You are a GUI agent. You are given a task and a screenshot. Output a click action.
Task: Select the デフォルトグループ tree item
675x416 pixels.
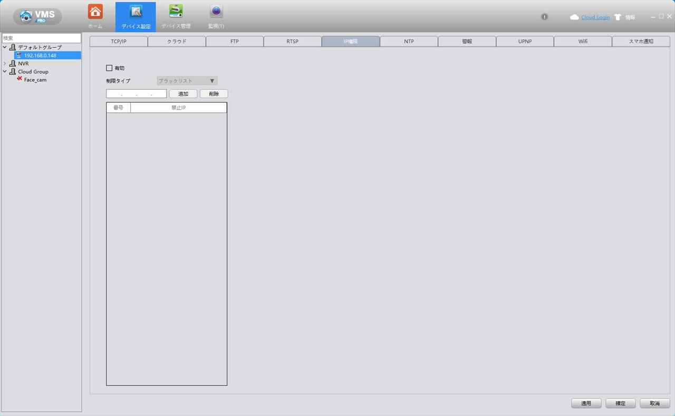coord(40,47)
